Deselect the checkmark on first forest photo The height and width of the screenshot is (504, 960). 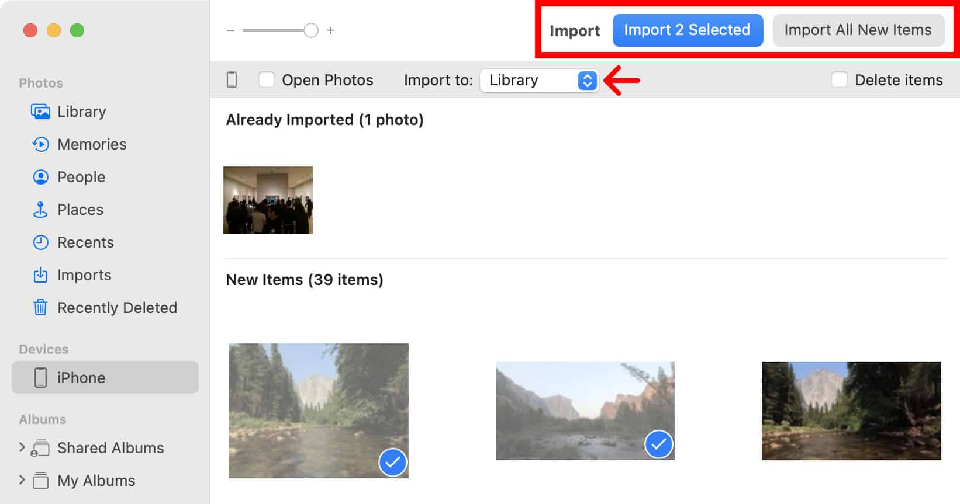[x=393, y=463]
